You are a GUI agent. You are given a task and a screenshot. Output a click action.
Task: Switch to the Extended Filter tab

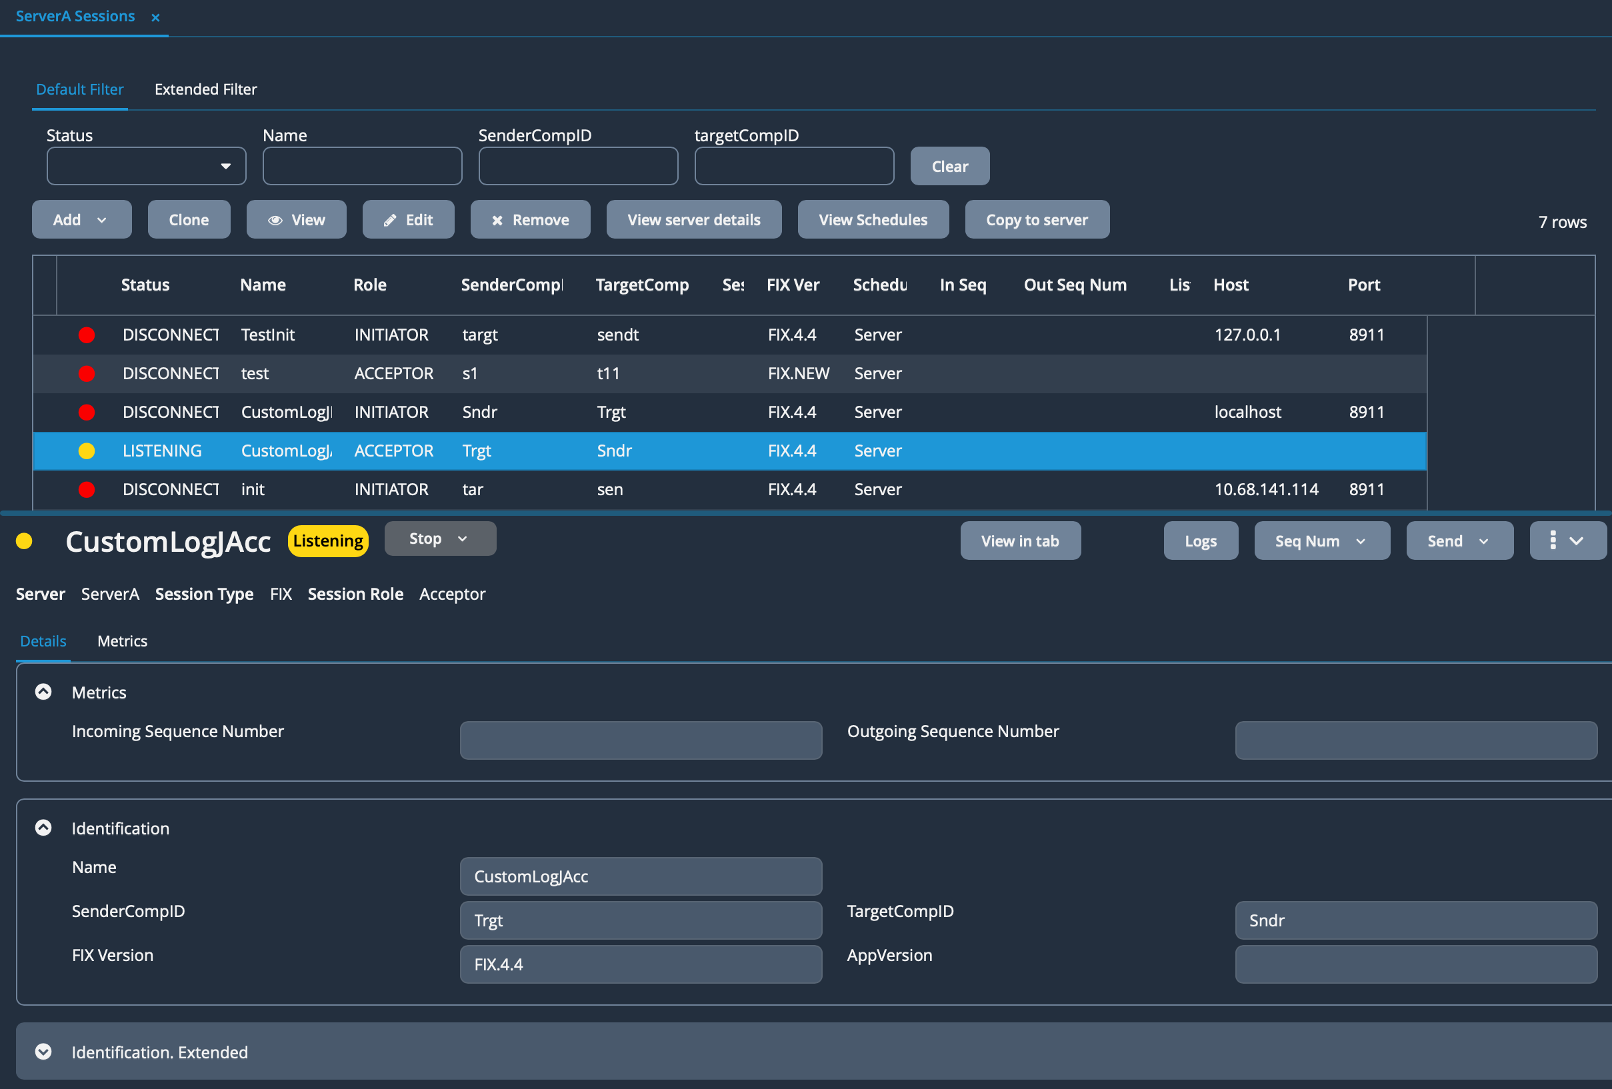coord(205,89)
